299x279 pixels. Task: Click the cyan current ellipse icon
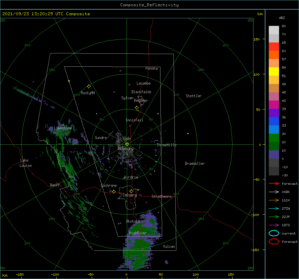coord(274,233)
